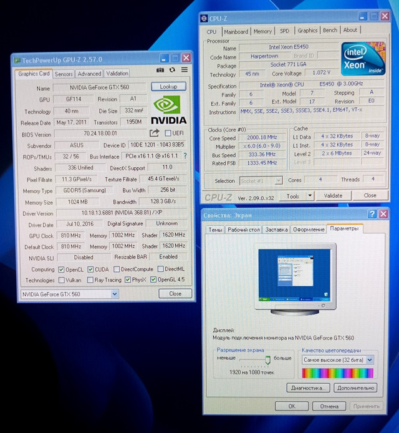Minimize the GPU-Z window
Image resolution: width=399 pixels, height=433 pixels.
click(164, 58)
